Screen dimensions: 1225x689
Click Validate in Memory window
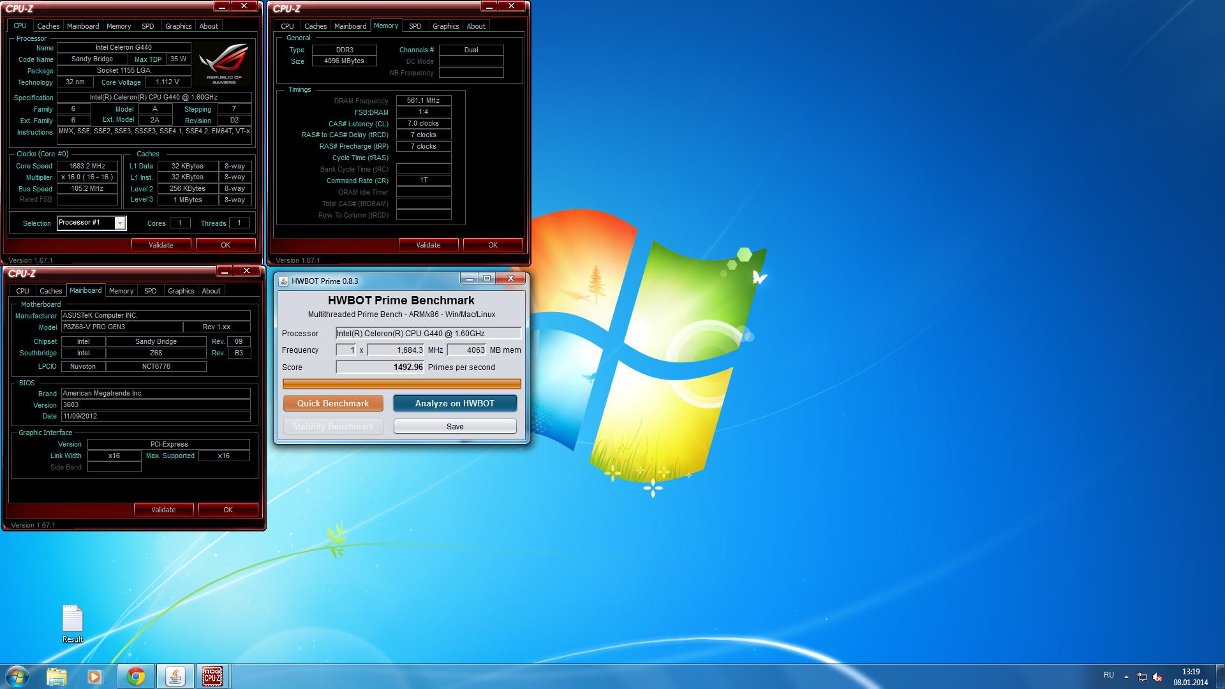click(x=428, y=245)
